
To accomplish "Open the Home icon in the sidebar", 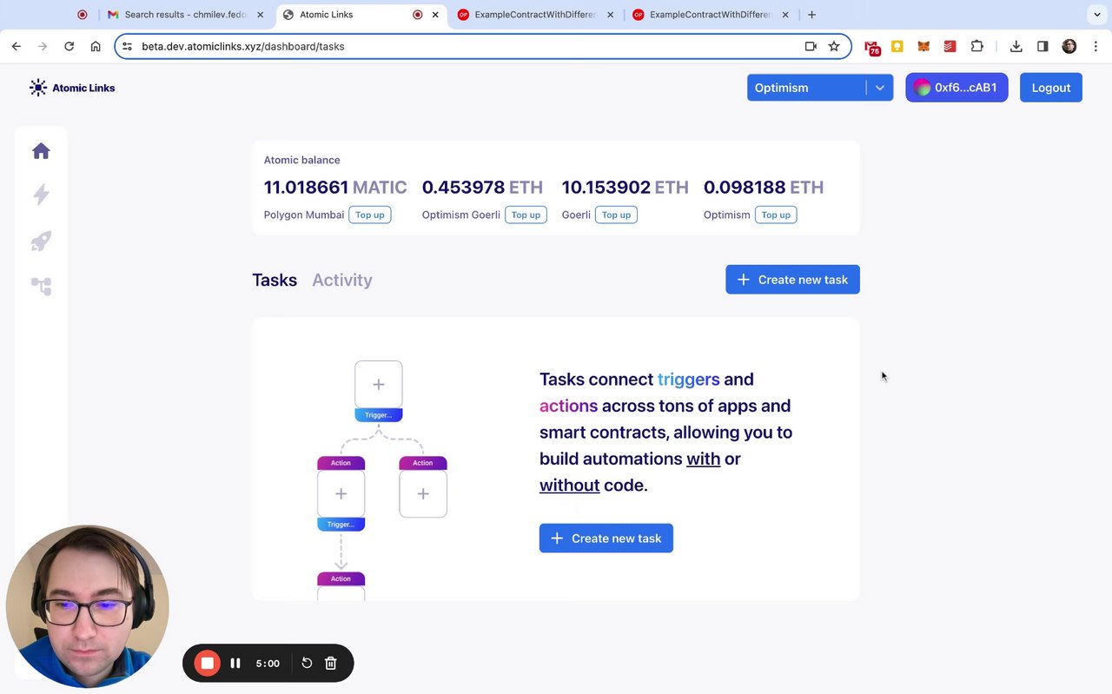I will pos(41,151).
